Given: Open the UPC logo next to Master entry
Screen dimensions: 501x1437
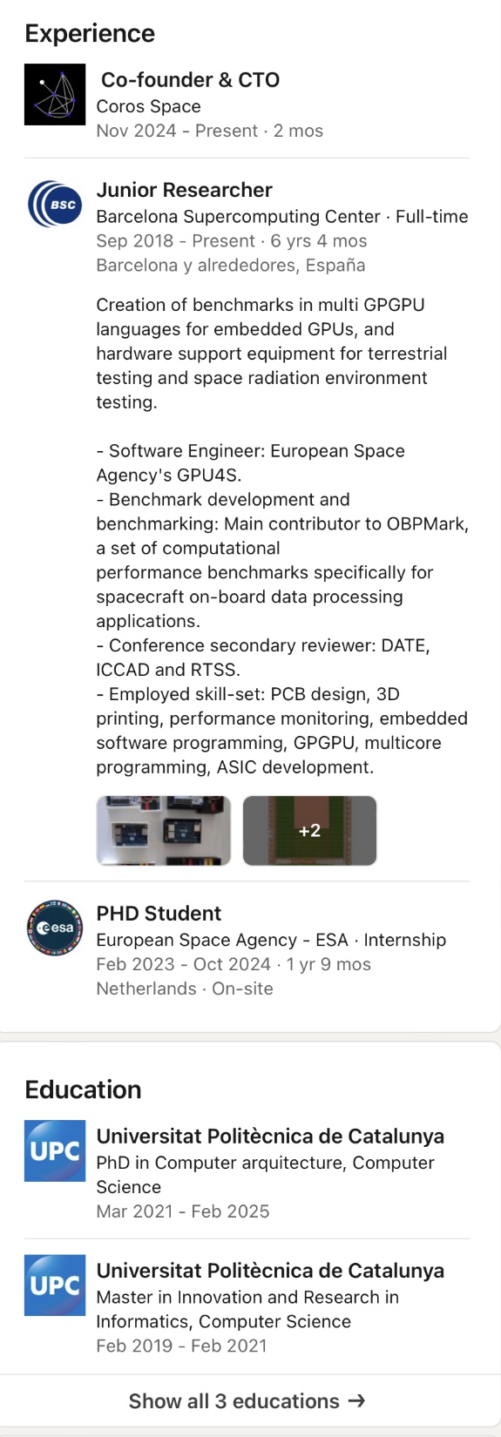Looking at the screenshot, I should tap(55, 1285).
